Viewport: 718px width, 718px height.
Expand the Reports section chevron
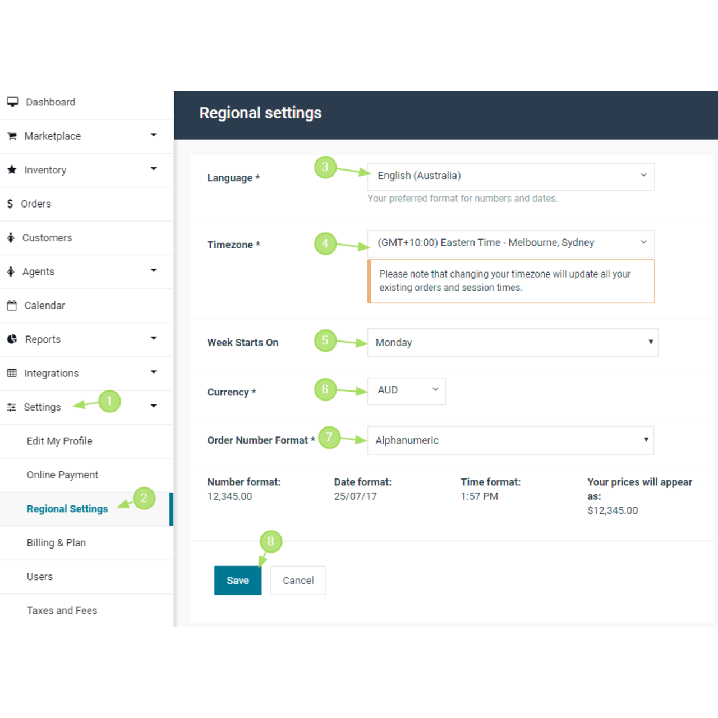coord(153,339)
